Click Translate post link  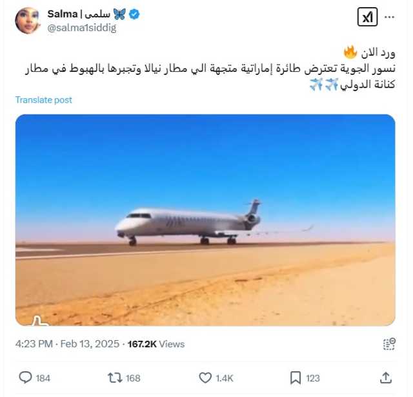(43, 100)
